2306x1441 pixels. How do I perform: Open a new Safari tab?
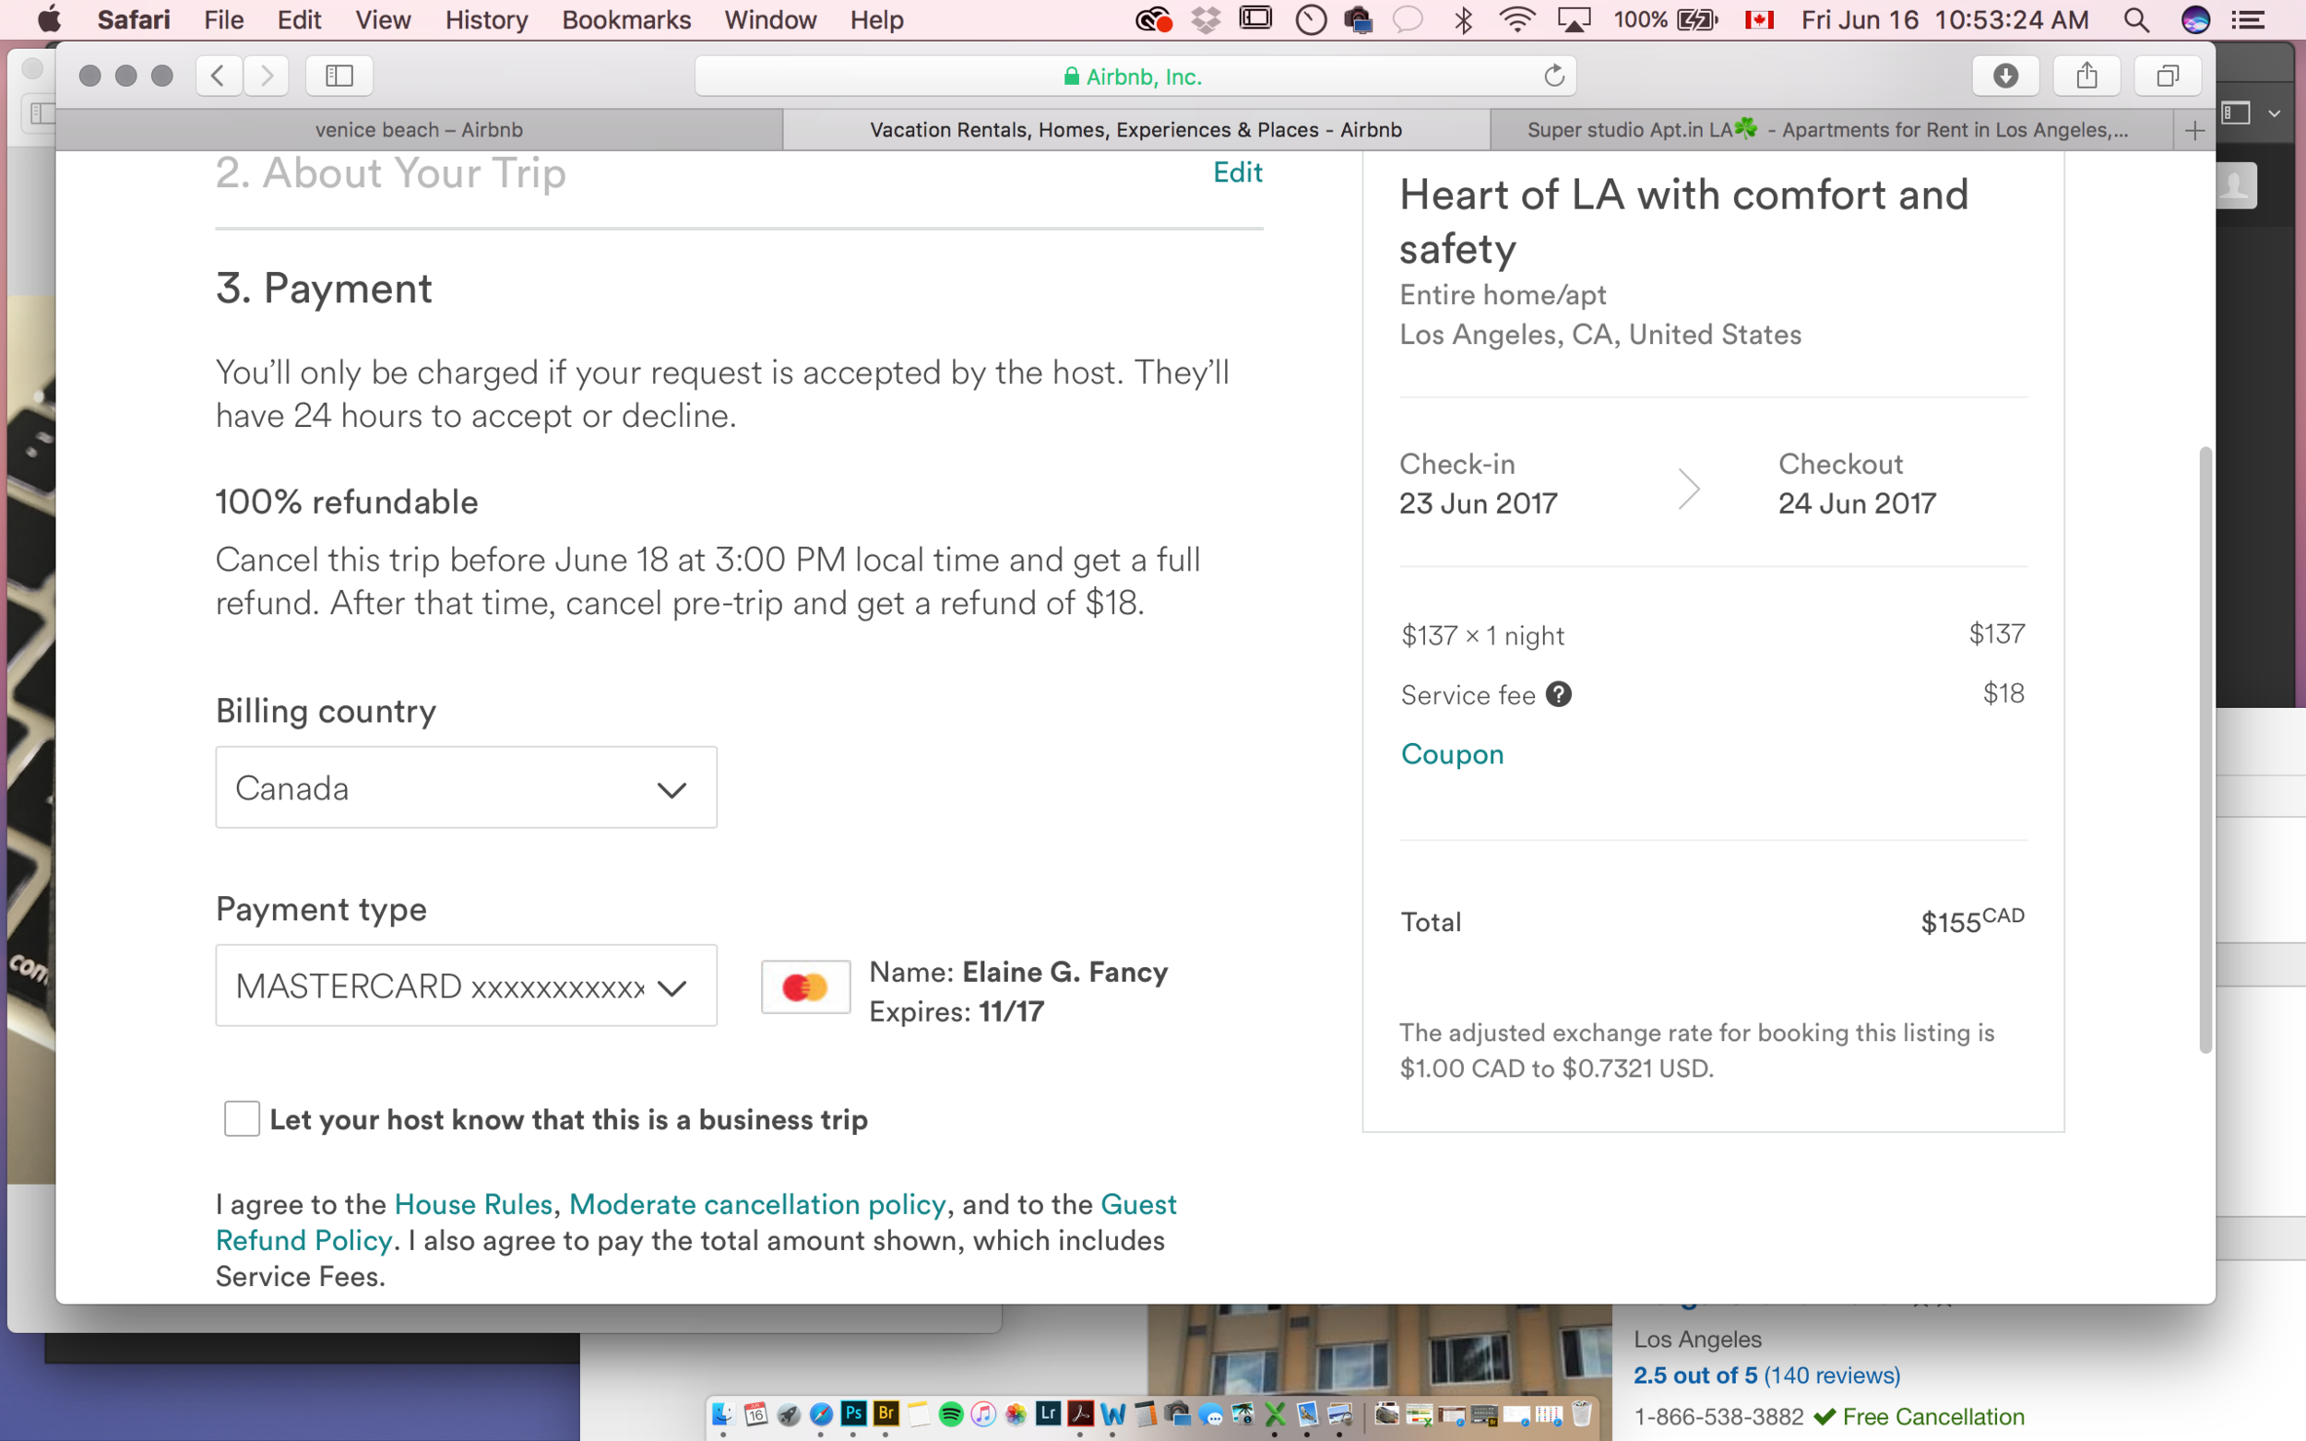coord(2194,131)
